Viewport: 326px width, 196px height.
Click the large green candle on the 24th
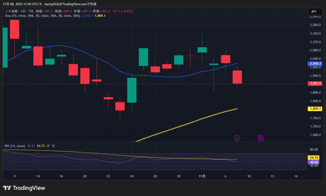point(132,90)
